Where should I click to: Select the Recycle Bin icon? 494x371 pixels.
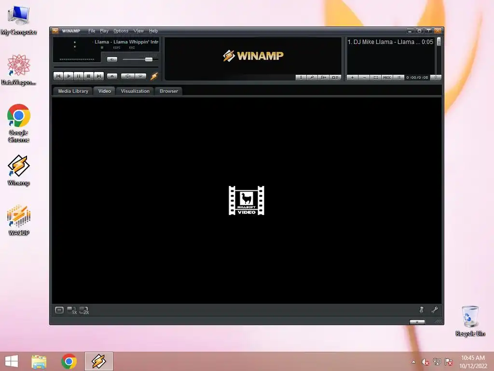(470, 321)
